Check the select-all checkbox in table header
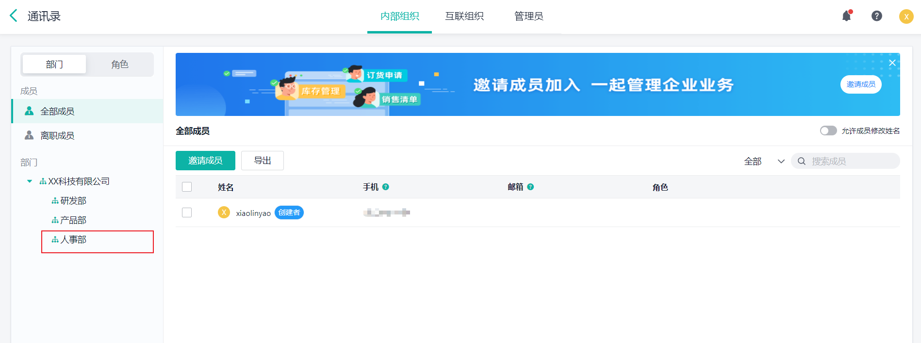Screen dimensions: 921x343 tap(187, 187)
